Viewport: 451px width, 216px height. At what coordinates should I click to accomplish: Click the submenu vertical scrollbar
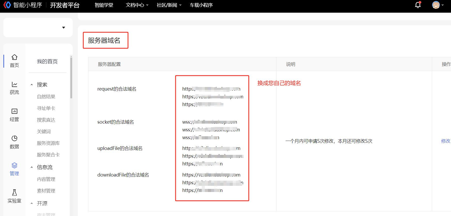(71, 77)
